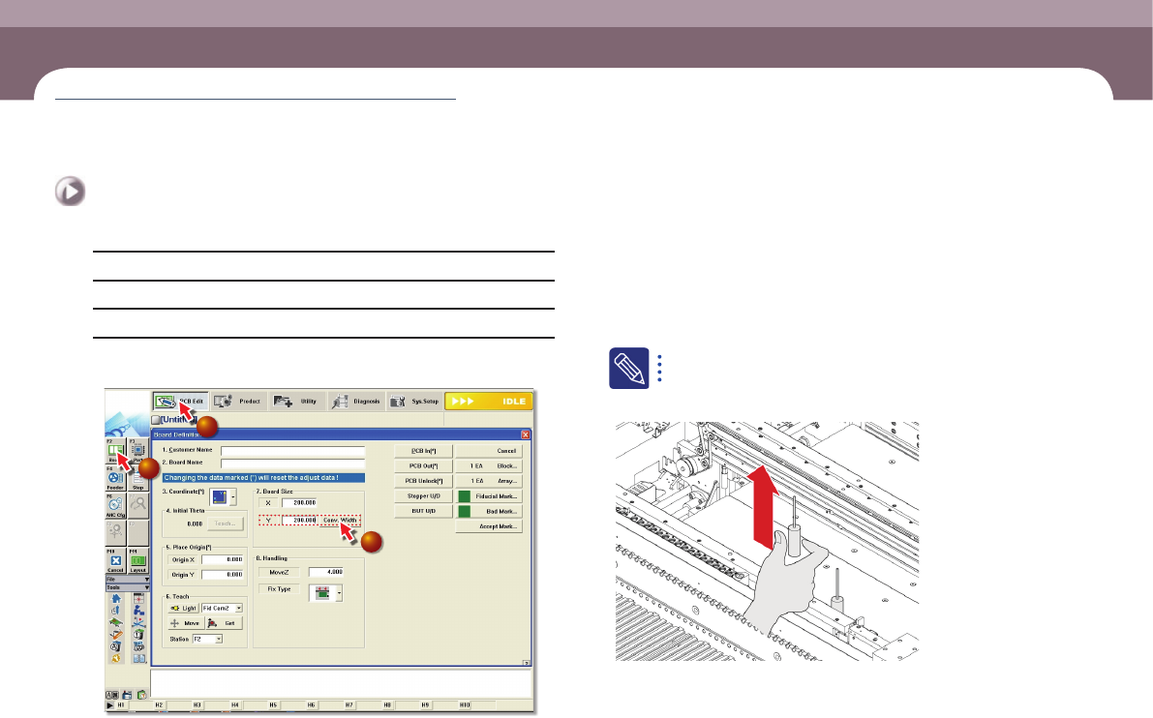This screenshot has width=1153, height=718.
Task: Click the green PCB board tool icon
Action: 115,622
